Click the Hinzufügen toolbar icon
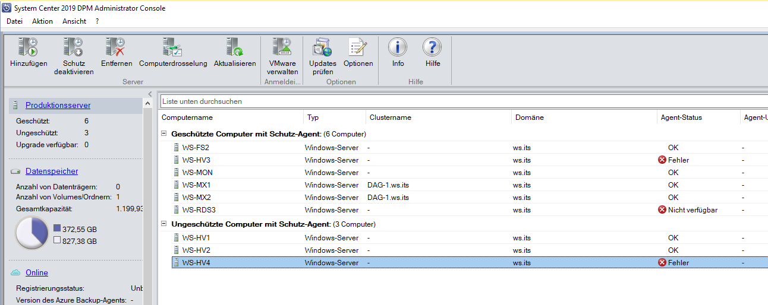Screen dimensions: 768x305 point(29,47)
